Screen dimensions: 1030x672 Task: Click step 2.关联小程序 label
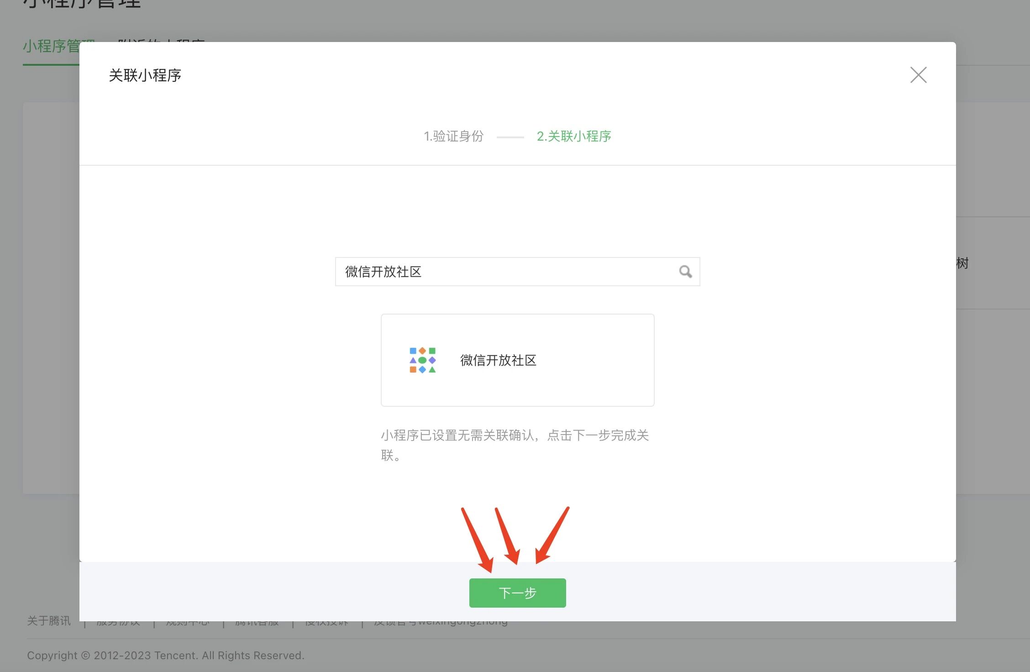point(574,136)
